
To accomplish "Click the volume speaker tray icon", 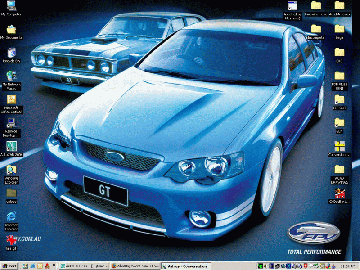I will pos(266,266).
